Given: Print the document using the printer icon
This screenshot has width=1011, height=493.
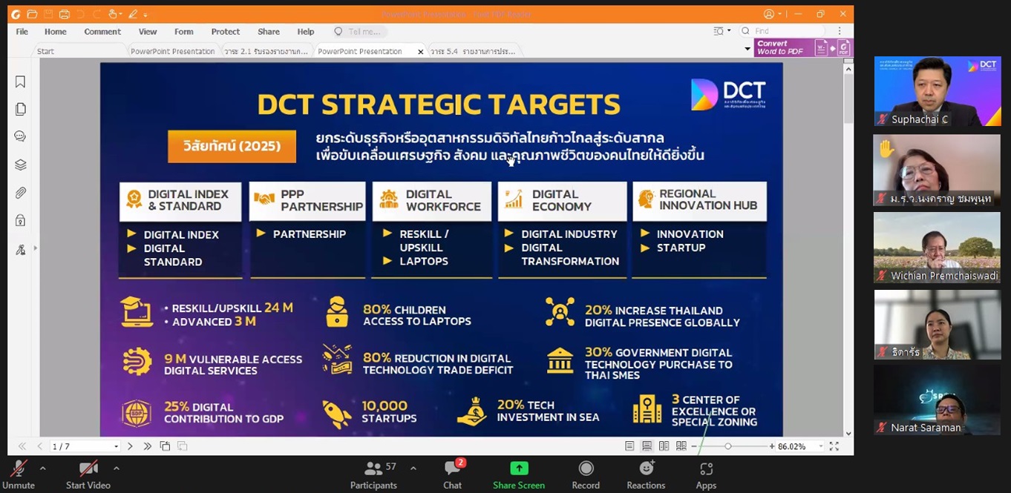Looking at the screenshot, I should (65, 14).
